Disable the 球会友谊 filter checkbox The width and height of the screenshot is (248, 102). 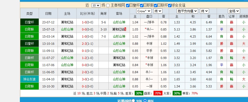[170, 5]
